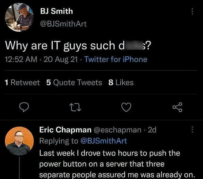Like the tweet with heart icon
Screen dimensions: 203x179
126,108
